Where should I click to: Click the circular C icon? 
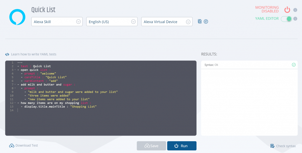click(206, 22)
